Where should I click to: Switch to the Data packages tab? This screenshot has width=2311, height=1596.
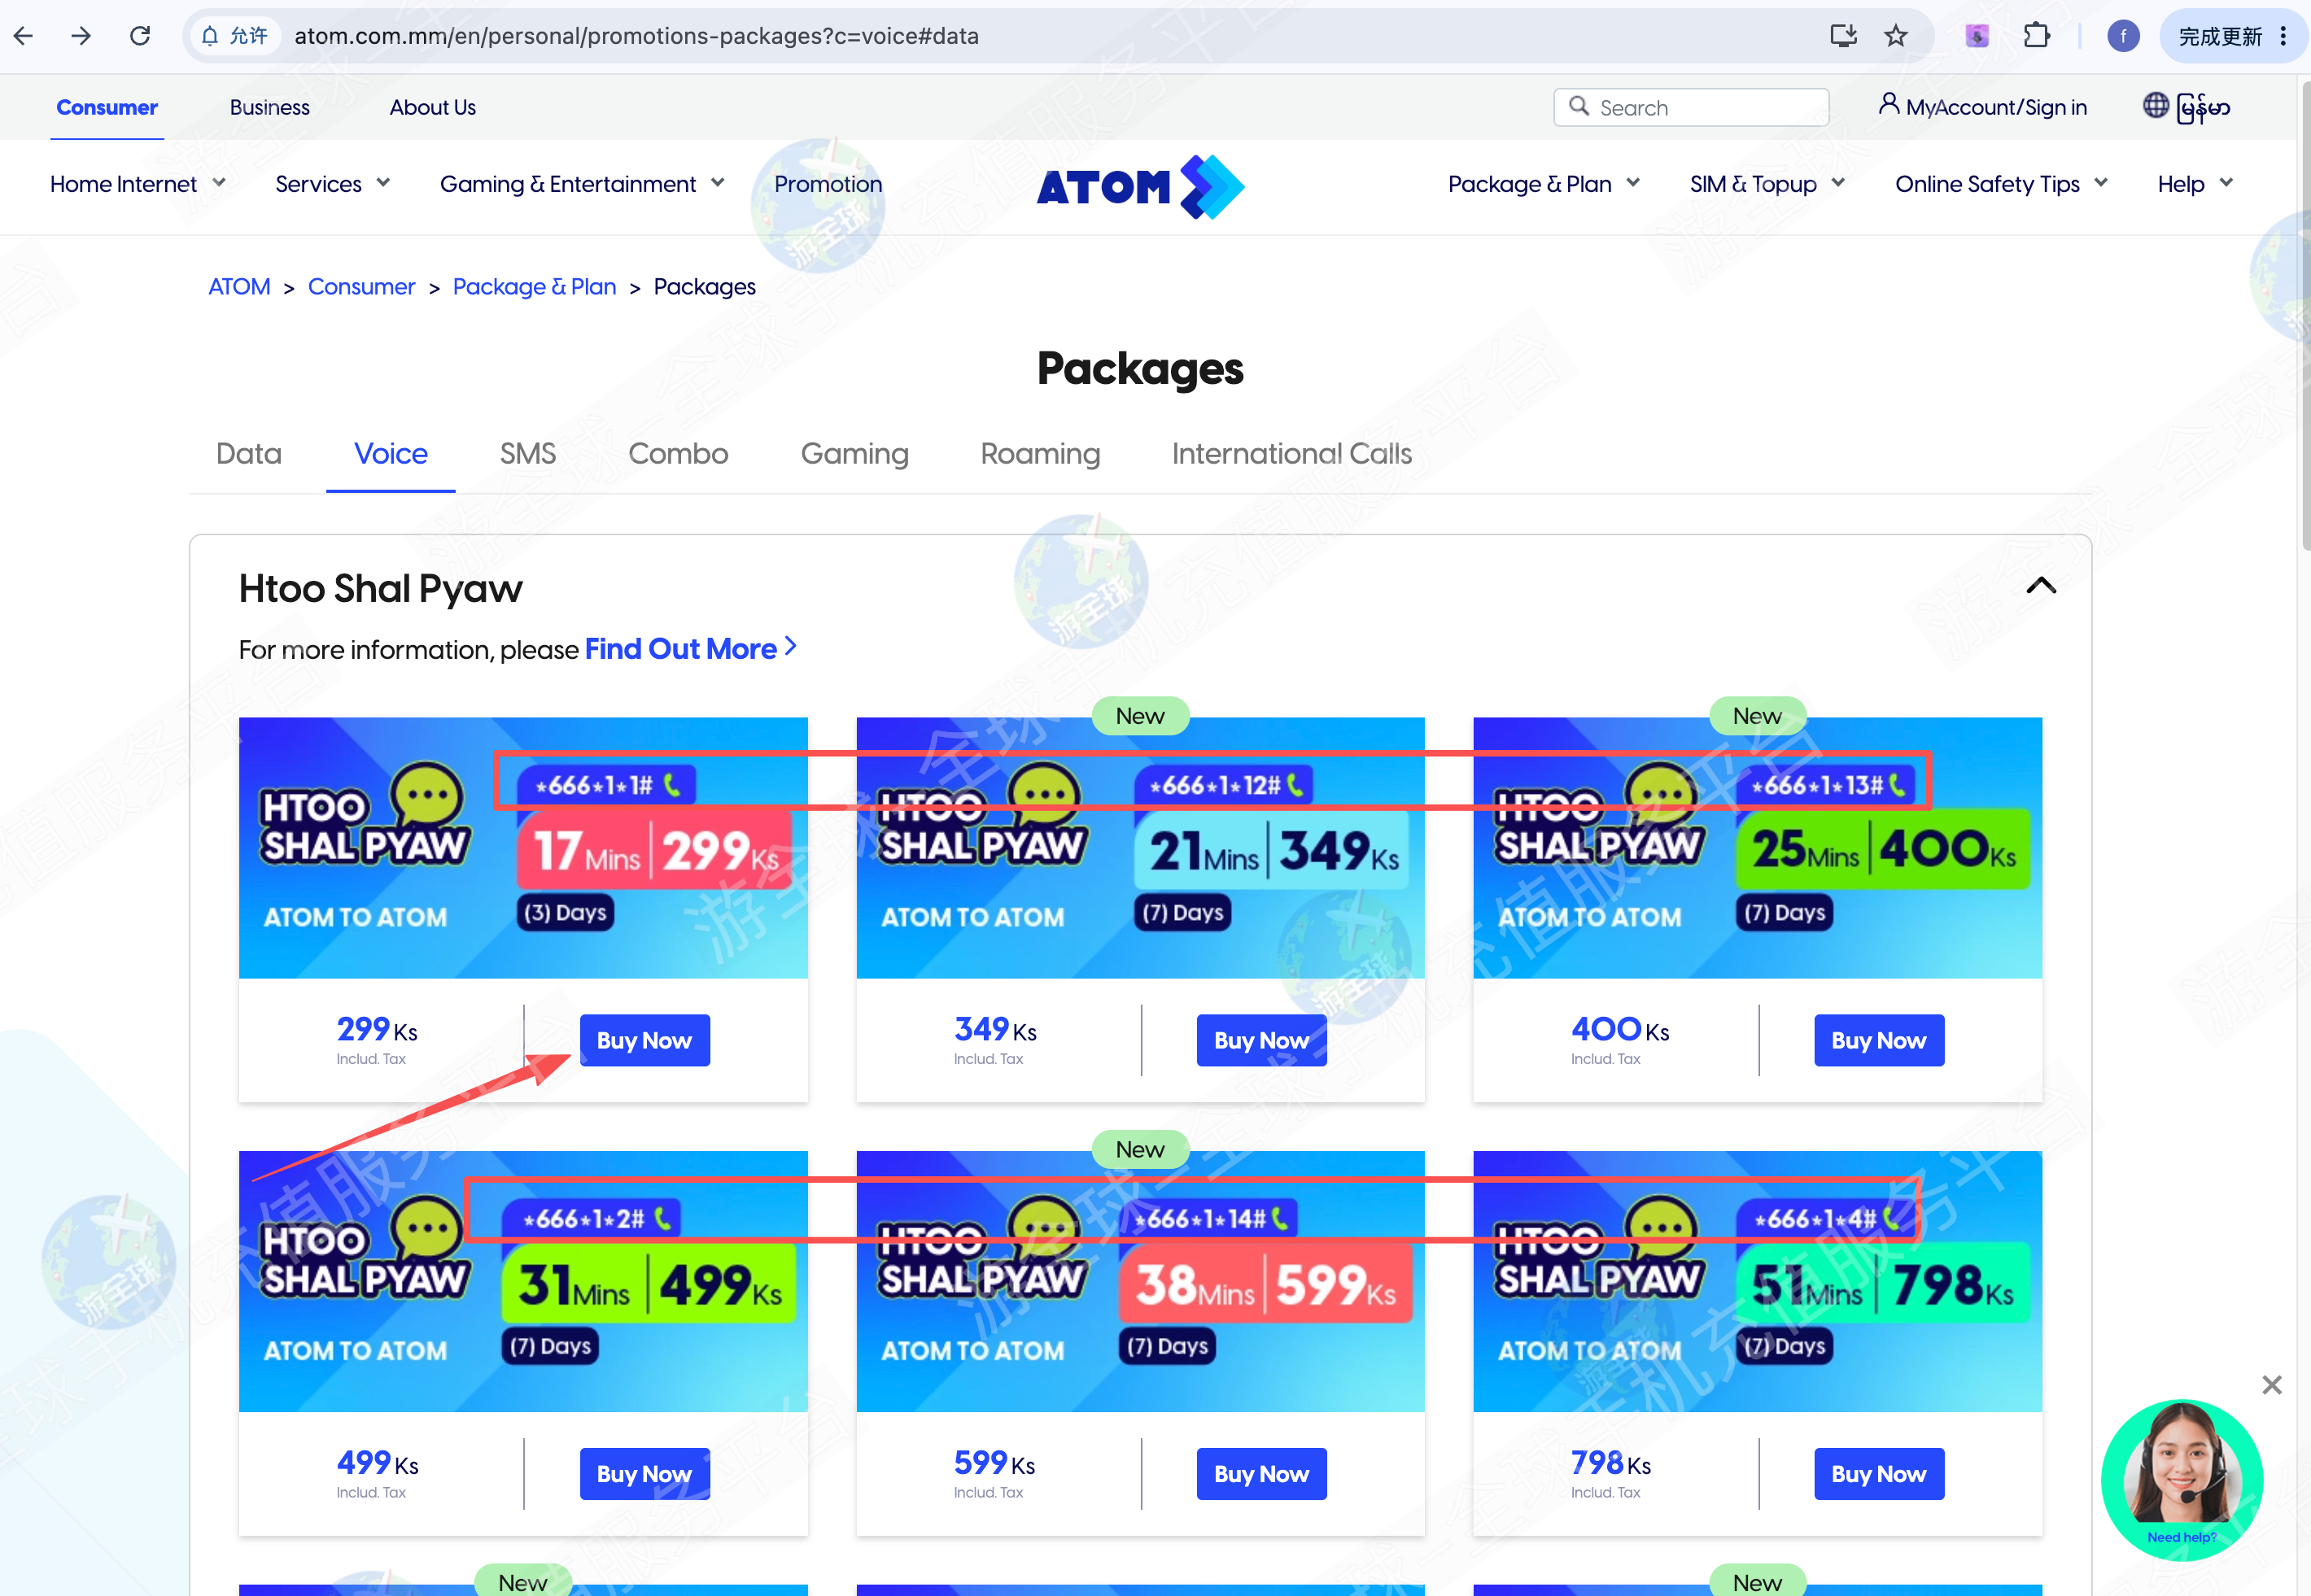coord(249,454)
